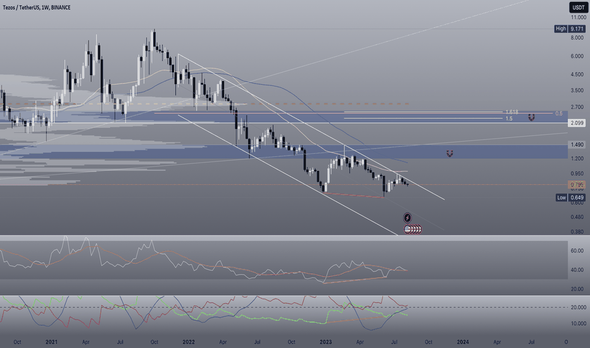Image resolution: width=590 pixels, height=348 pixels.
Task: Click the 2022 label on the time axis
Action: (x=189, y=342)
